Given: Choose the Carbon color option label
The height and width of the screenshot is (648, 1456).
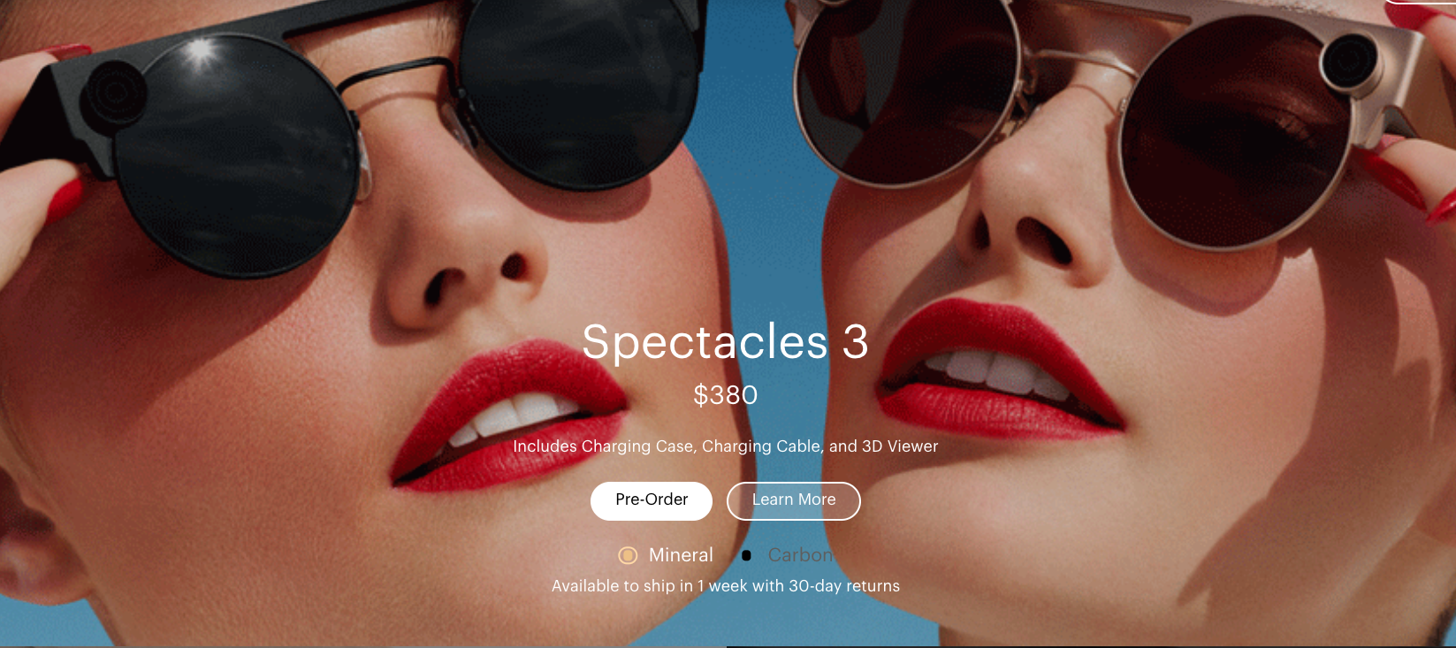Looking at the screenshot, I should [x=801, y=555].
